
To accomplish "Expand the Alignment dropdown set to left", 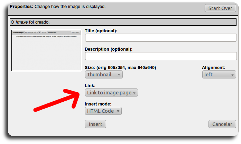I will pos(219,75).
